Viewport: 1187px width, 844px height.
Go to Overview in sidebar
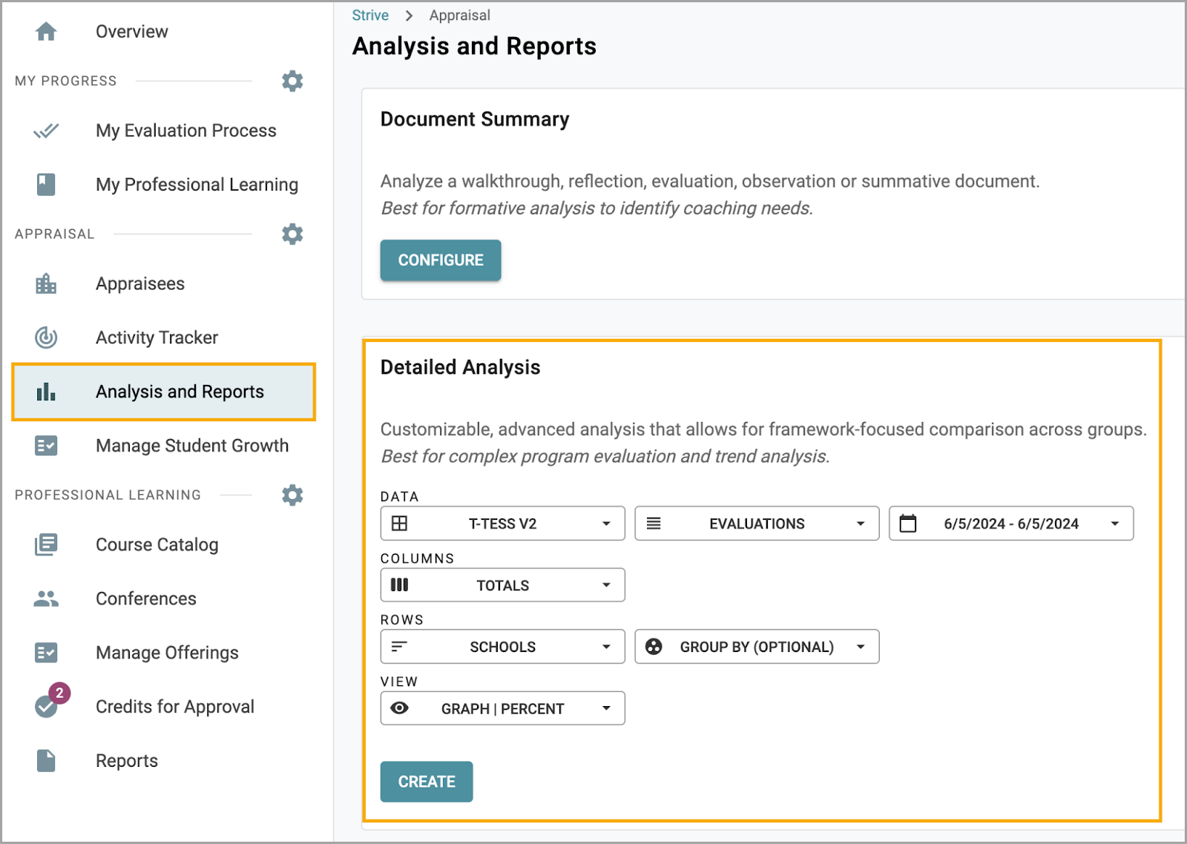[132, 32]
